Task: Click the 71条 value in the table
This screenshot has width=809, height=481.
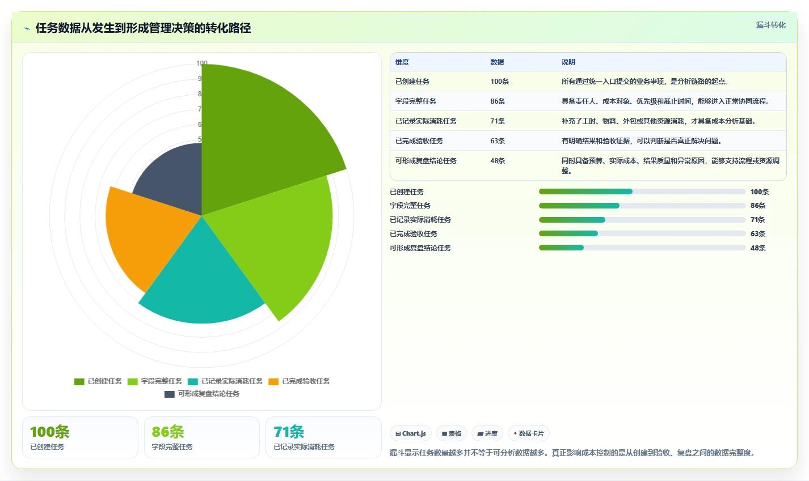Action: (498, 121)
